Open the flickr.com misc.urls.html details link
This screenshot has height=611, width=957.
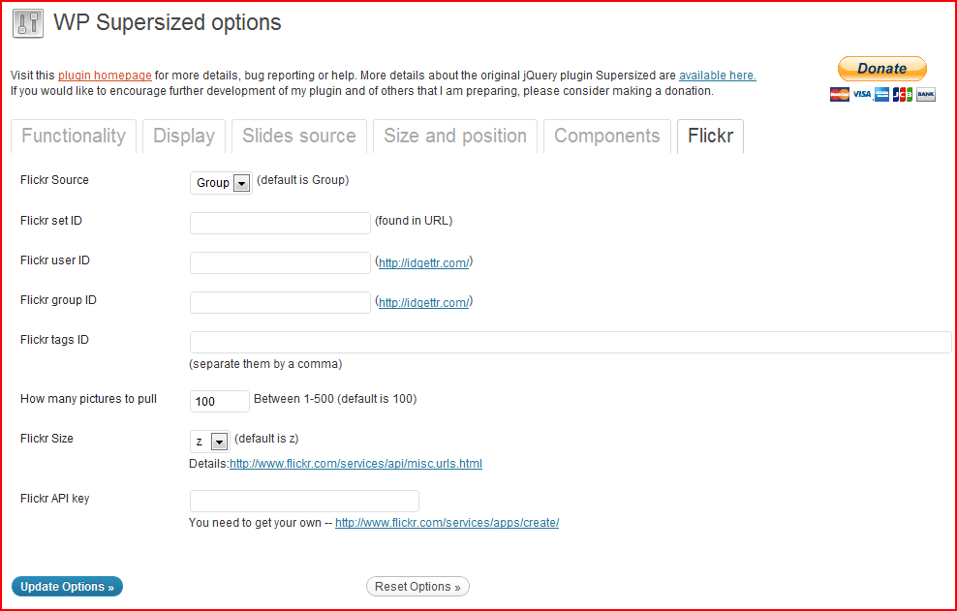point(355,463)
